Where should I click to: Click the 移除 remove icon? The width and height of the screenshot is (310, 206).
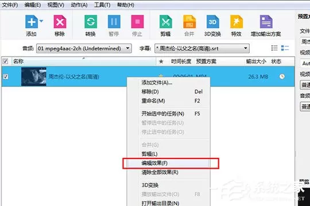pyautogui.click(x=60, y=22)
